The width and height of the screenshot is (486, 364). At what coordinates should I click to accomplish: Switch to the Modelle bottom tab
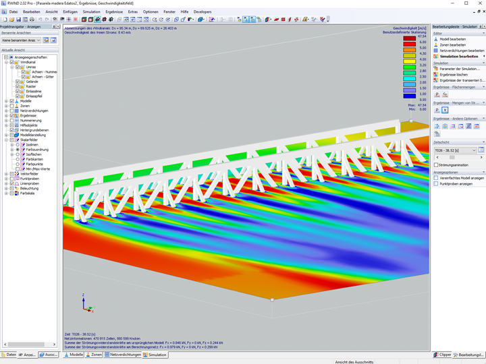click(x=74, y=355)
